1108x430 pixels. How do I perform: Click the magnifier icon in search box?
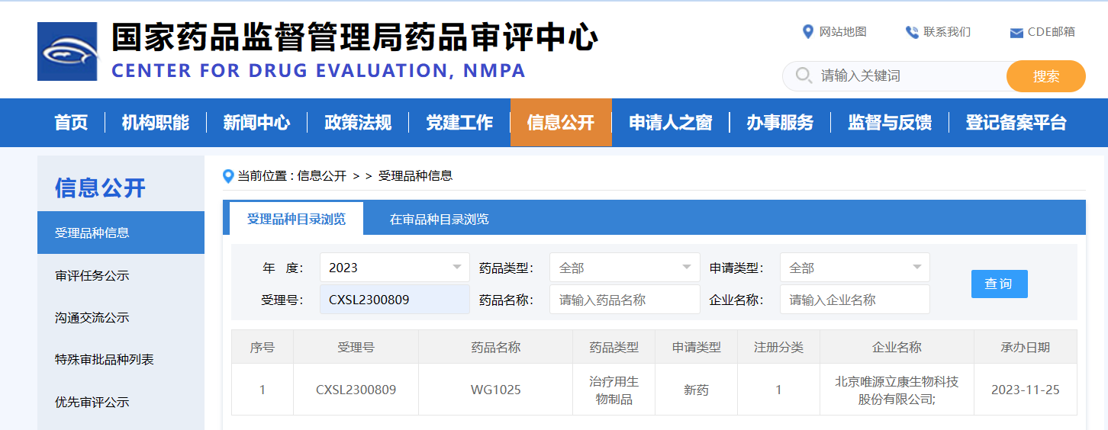803,75
